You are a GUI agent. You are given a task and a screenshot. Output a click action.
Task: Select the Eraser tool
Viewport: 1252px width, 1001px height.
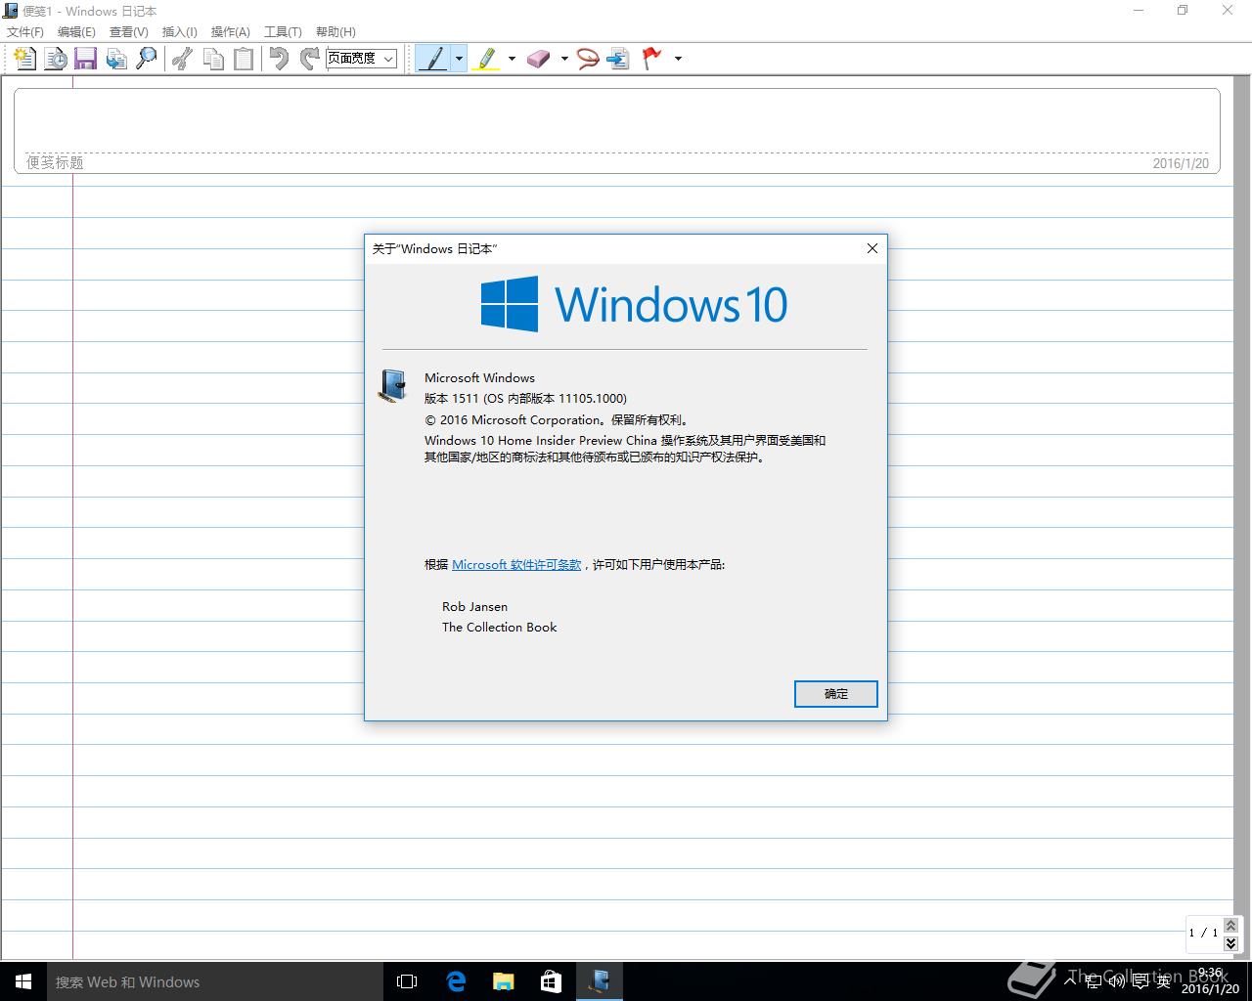tap(539, 59)
